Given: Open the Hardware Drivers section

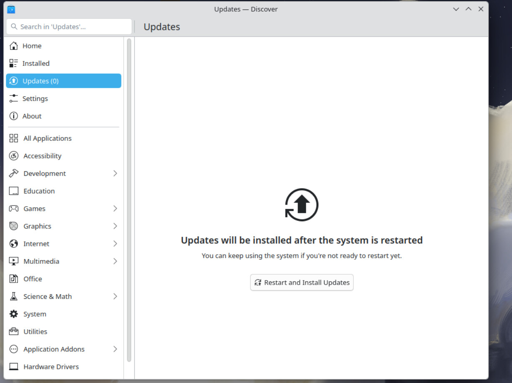Looking at the screenshot, I should coord(51,367).
